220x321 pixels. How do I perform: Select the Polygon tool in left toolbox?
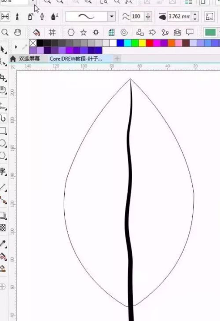pos(3,155)
